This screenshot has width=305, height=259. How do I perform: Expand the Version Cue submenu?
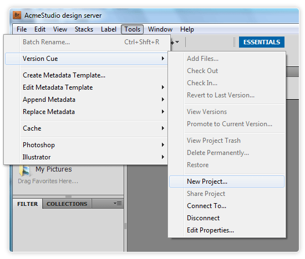click(86, 59)
